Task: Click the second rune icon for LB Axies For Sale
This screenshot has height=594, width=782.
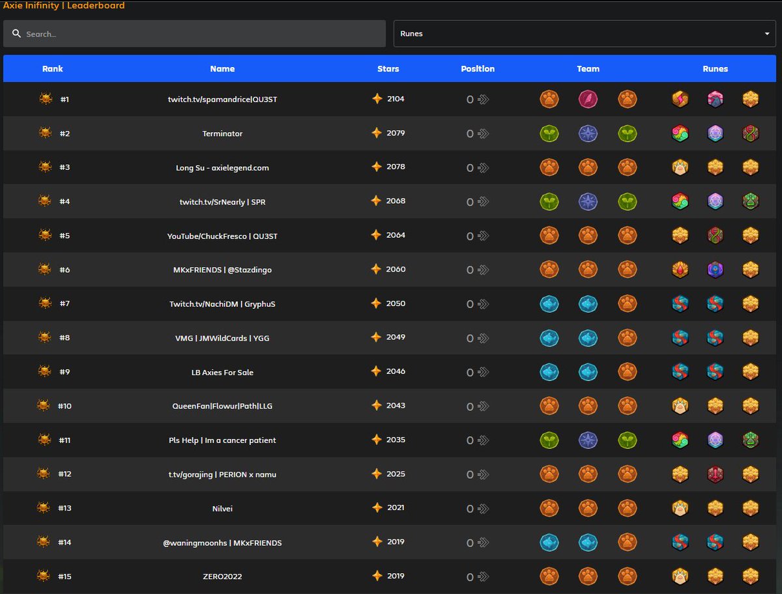Action: click(716, 371)
